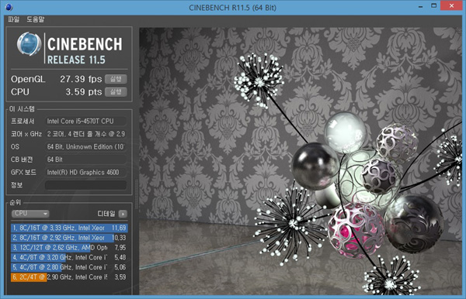The width and height of the screenshot is (466, 299).
Task: Open the 도움말 menu
Action: [x=36, y=19]
